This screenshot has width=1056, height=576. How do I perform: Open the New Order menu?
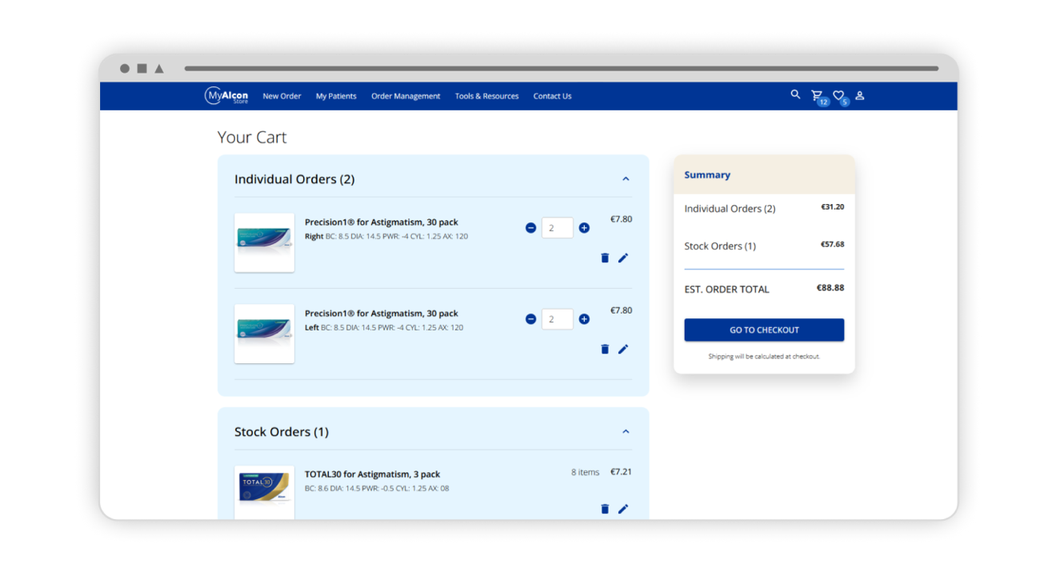[x=282, y=96]
